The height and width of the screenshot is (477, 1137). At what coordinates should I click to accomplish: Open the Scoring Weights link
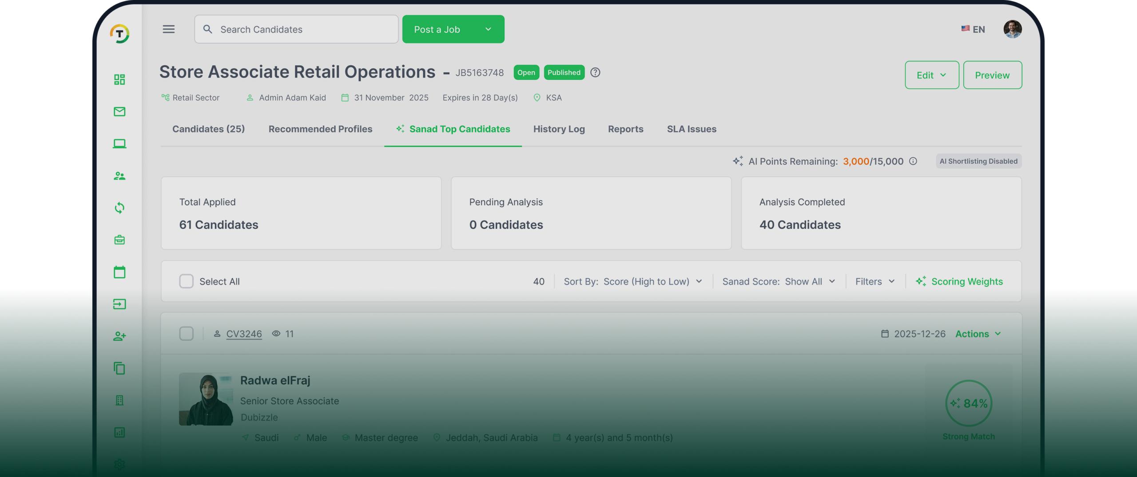tap(966, 281)
